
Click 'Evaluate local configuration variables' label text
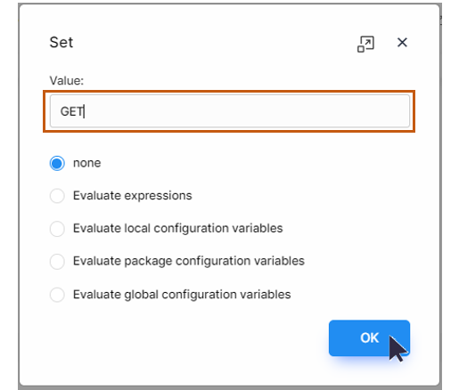(x=178, y=228)
